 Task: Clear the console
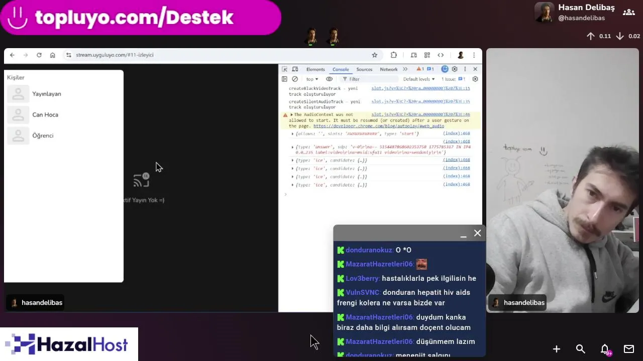coord(295,79)
